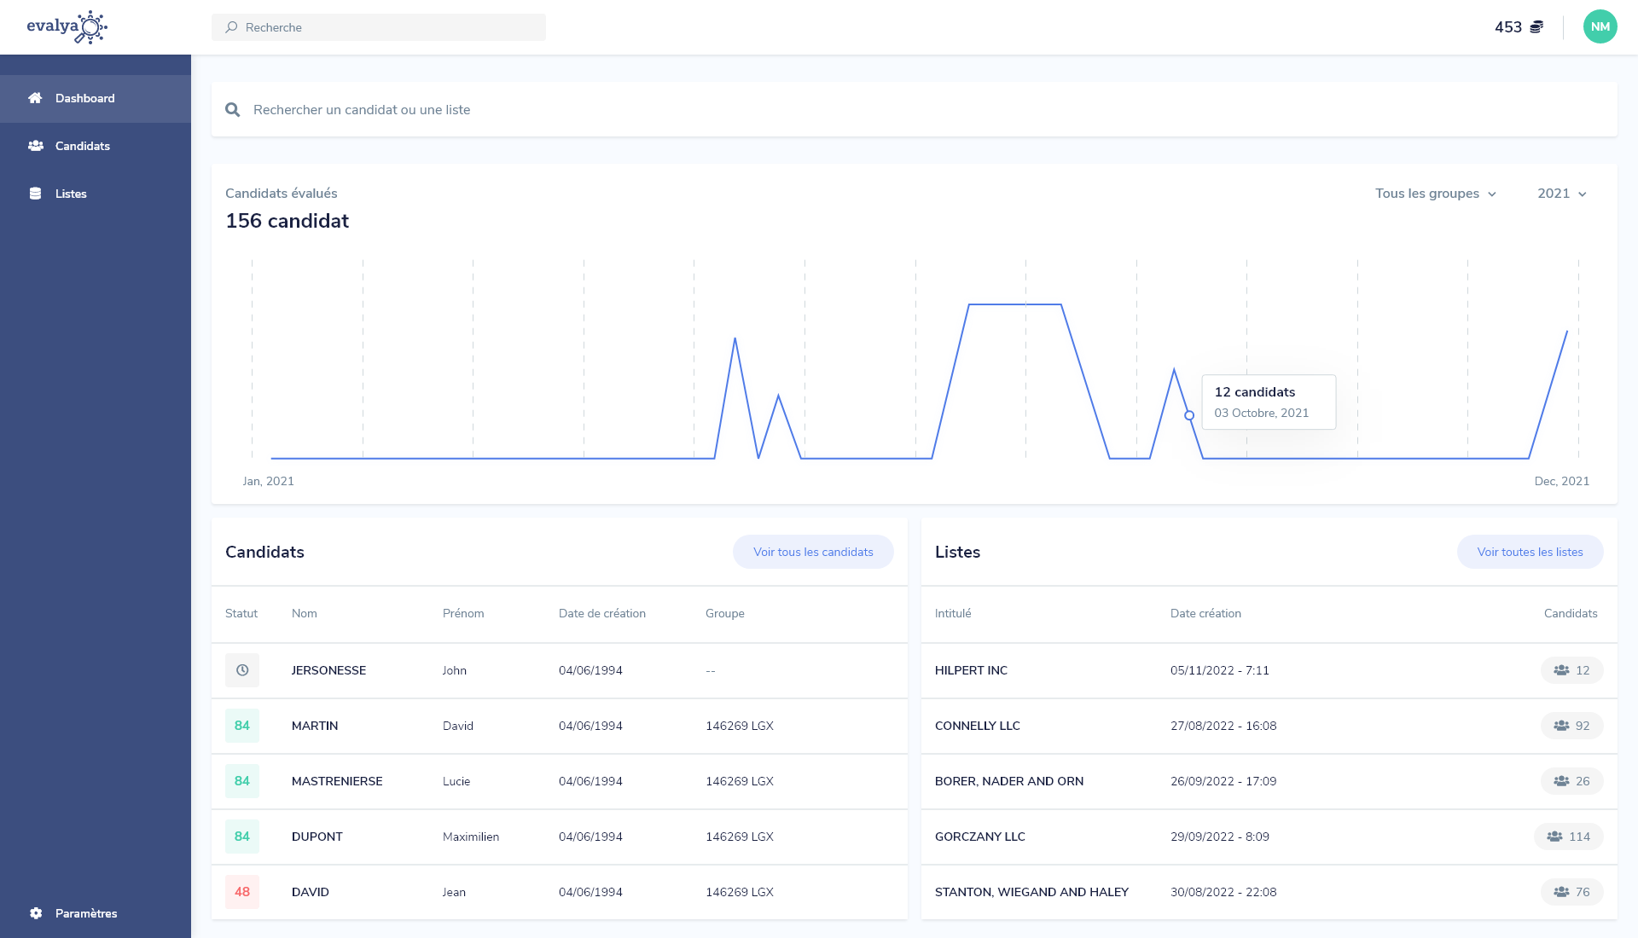The width and height of the screenshot is (1638, 938).
Task: Open Dashboard in the sidebar
Action: point(84,98)
